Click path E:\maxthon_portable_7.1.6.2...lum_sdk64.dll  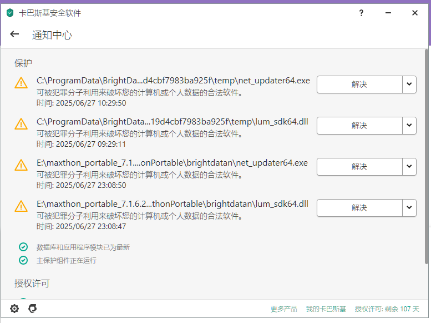[173, 204]
